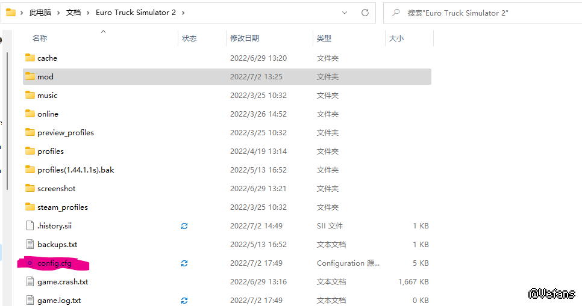The height and width of the screenshot is (306, 582).
Task: Expand chevron after Euro Truck Simulator 2 breadcrumb
Action: [183, 13]
